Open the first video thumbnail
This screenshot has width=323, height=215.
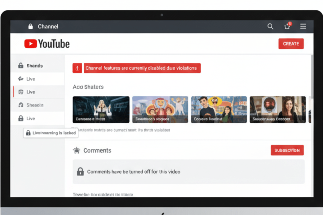click(x=101, y=109)
